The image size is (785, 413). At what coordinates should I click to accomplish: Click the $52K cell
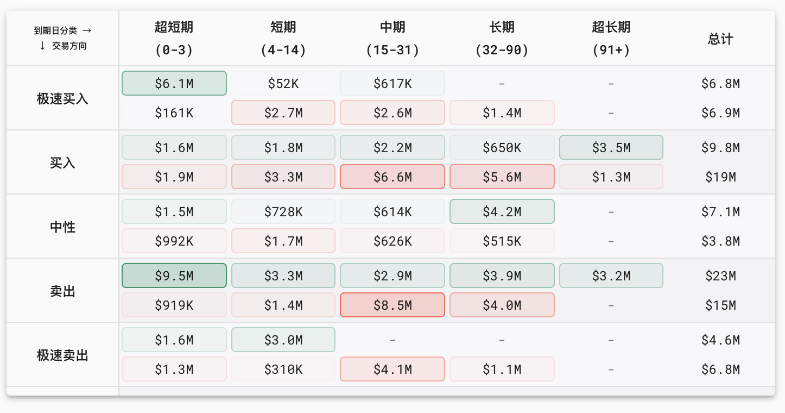pyautogui.click(x=283, y=83)
